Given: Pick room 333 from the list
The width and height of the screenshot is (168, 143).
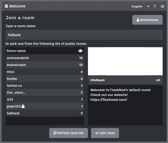Looking at the screenshot, I should 45,99.
